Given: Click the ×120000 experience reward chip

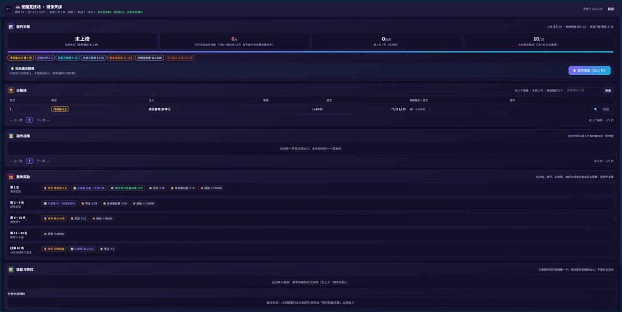Looking at the screenshot, I should 143,203.
